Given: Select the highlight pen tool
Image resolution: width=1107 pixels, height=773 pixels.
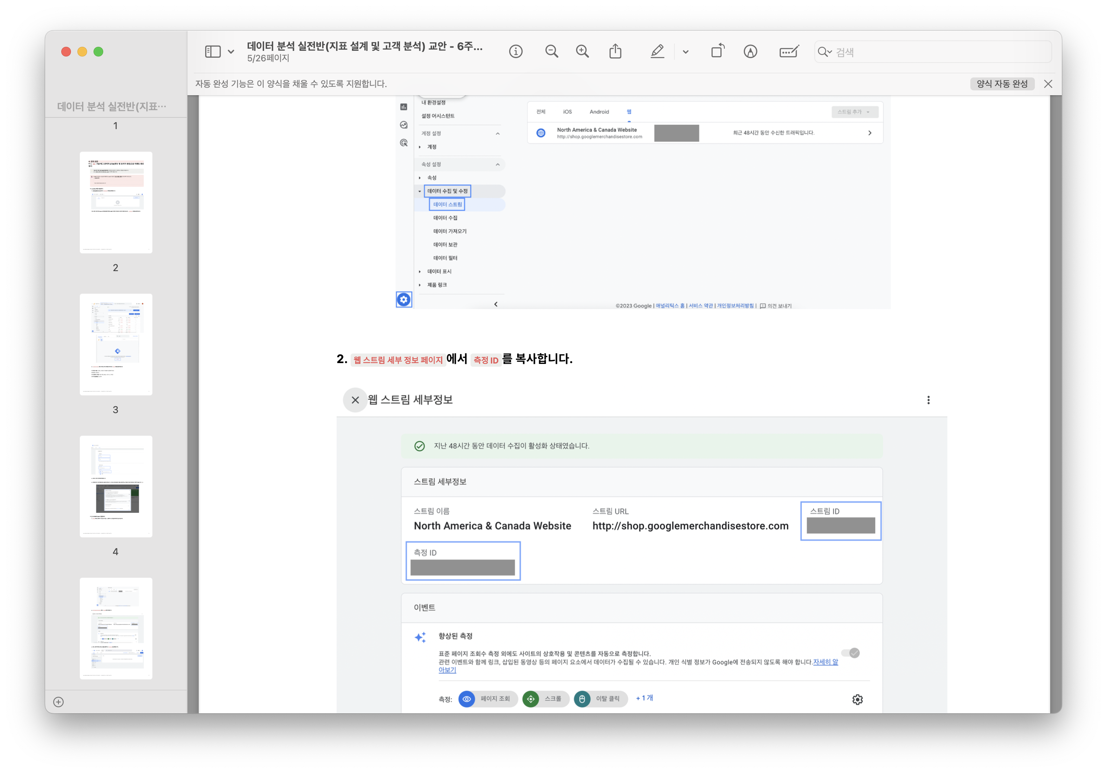Looking at the screenshot, I should 657,52.
